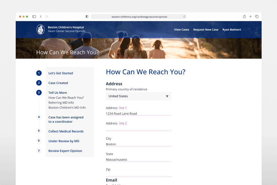Select step 7 circle in progress list
Image resolution: width=277 pixels, height=185 pixels.
39,151
